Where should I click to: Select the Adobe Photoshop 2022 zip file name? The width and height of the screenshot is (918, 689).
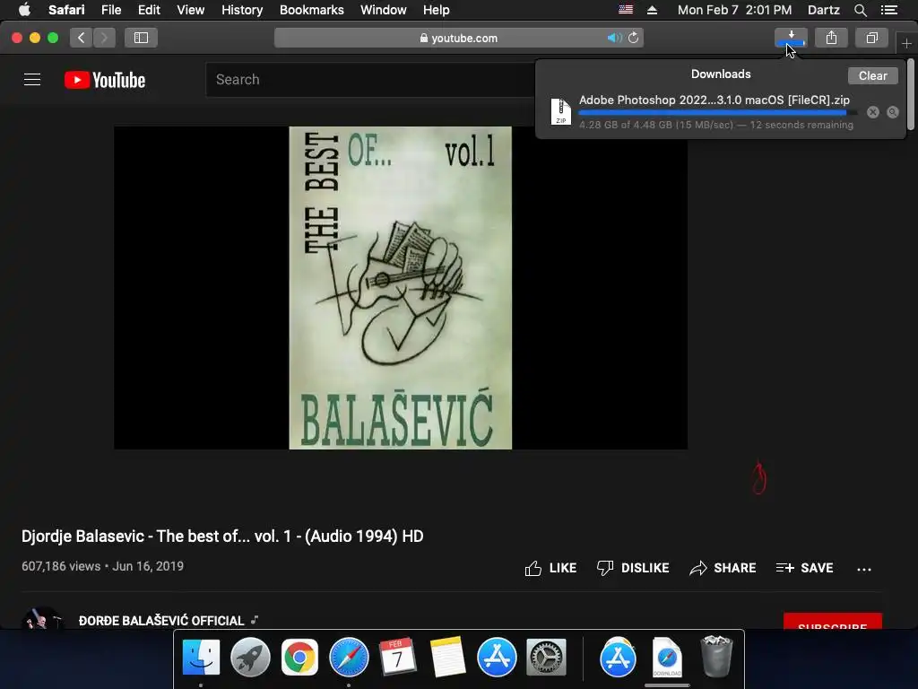(x=714, y=100)
